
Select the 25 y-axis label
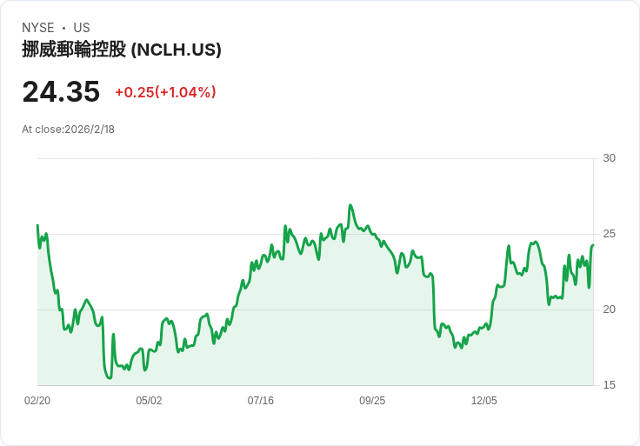609,234
